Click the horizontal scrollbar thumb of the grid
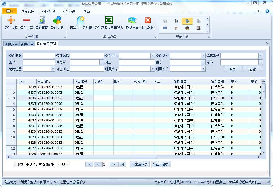 (84, 157)
